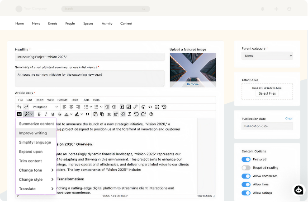Screen dimensions: 308x202
Task: Click the cut scissors icon
Action: [x=109, y=114]
